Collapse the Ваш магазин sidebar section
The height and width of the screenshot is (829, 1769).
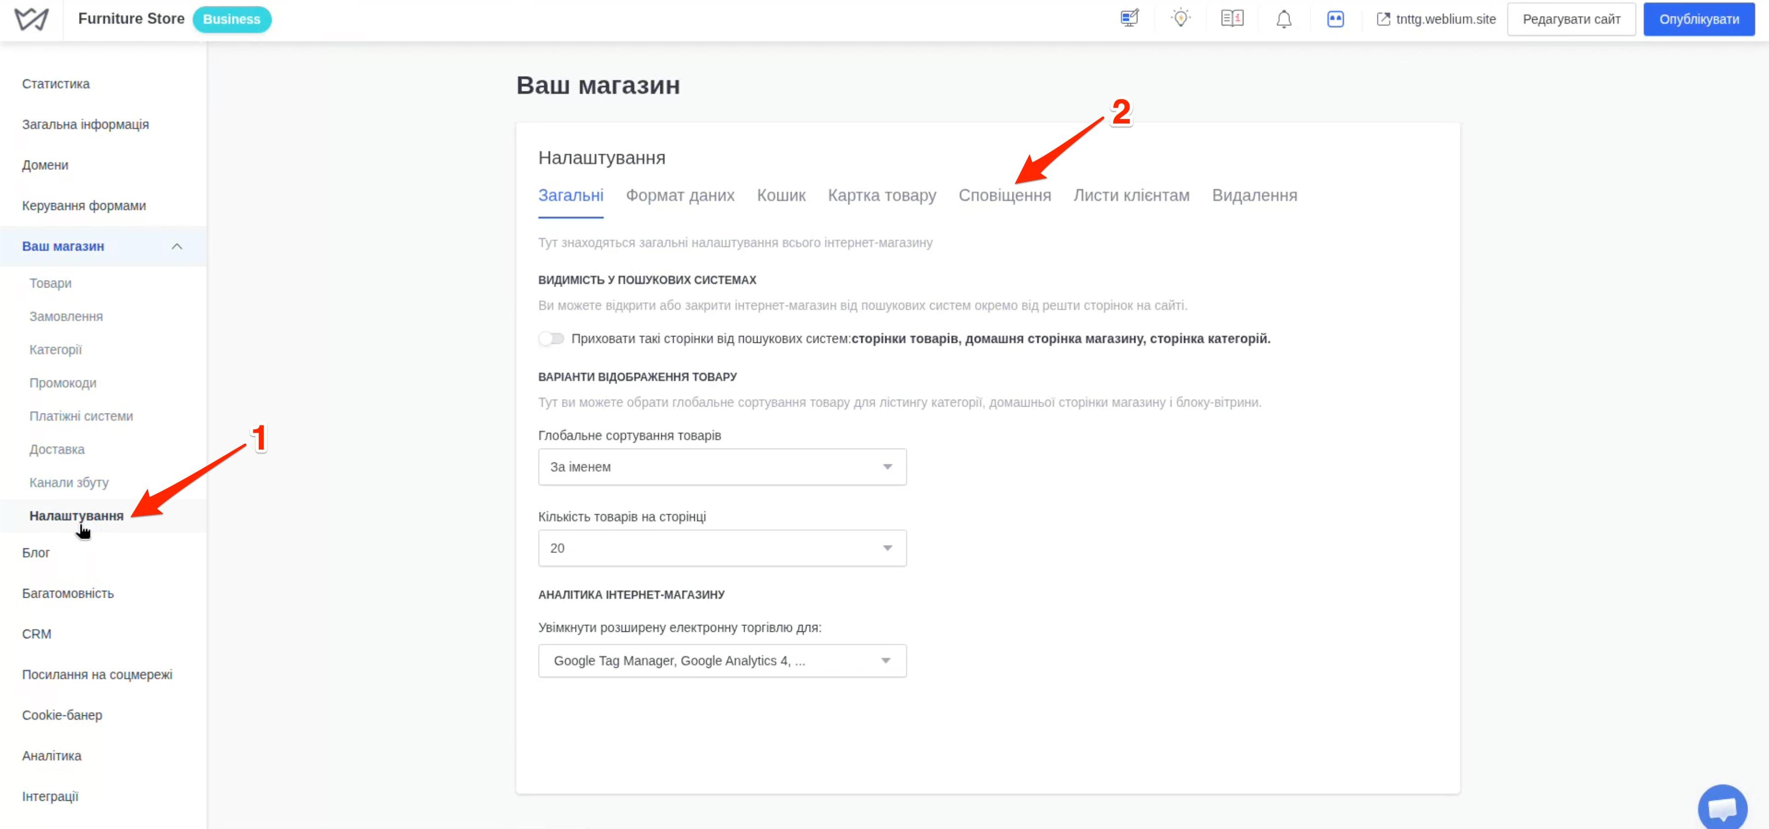pos(176,246)
